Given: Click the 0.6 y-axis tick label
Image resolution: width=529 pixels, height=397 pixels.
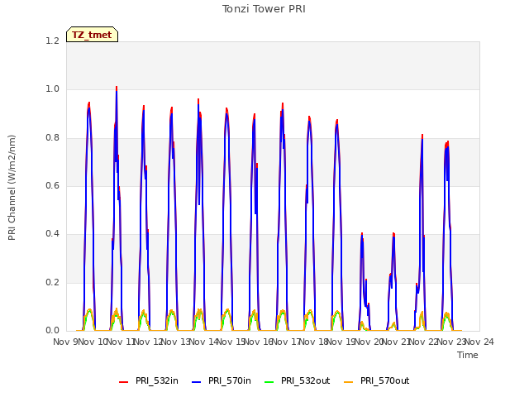Looking at the screenshot, I should click(x=52, y=185).
